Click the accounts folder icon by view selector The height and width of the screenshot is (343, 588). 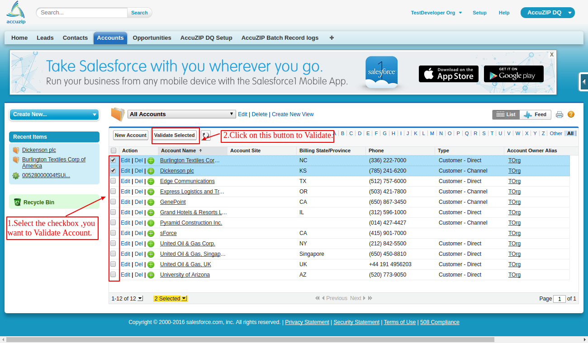point(118,114)
